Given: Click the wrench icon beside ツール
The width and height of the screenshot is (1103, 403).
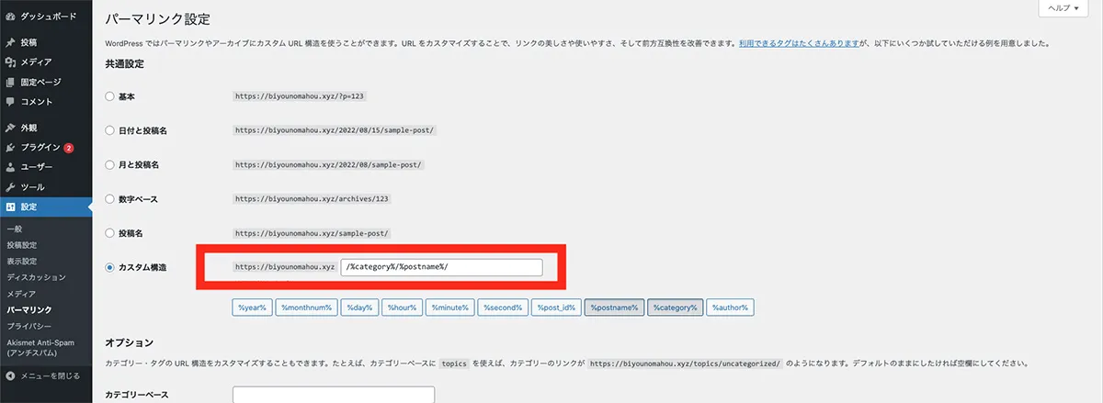Looking at the screenshot, I should (10, 186).
